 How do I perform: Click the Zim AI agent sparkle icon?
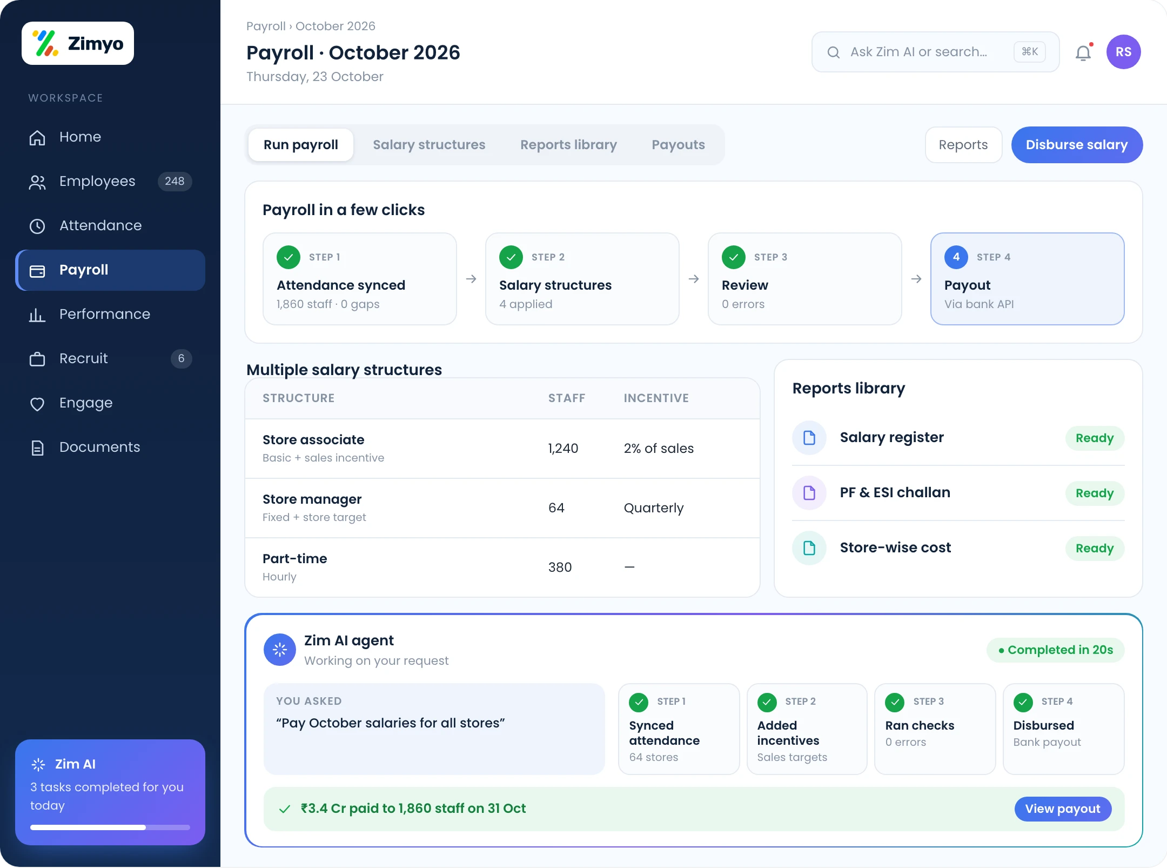tap(280, 650)
